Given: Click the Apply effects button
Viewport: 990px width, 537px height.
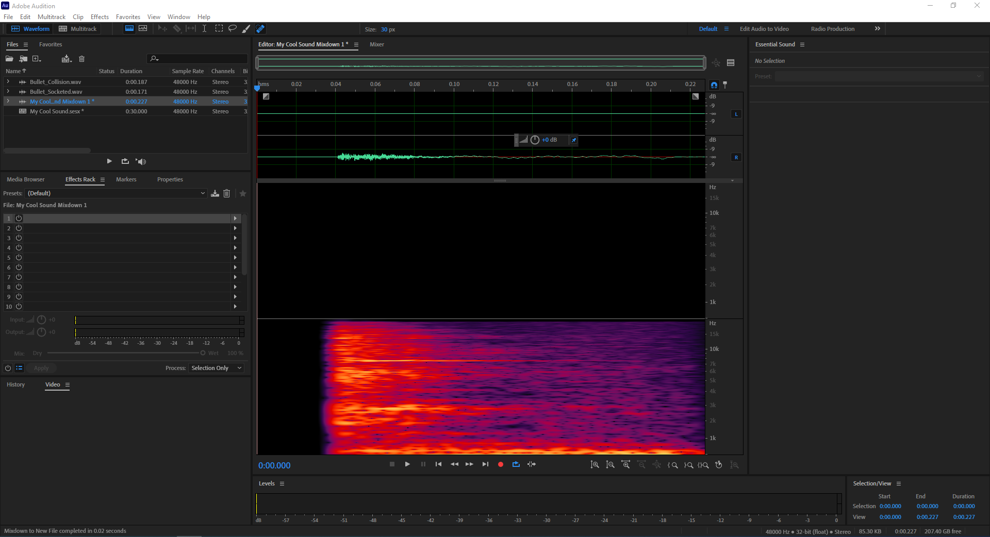Looking at the screenshot, I should [x=41, y=368].
